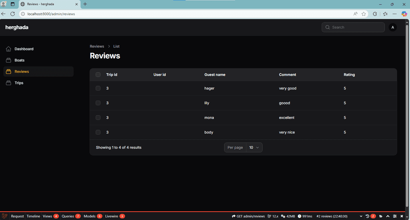This screenshot has height=220, width=410.
Task: Open Debugbar folder icon for stored requests
Action: tap(381, 216)
